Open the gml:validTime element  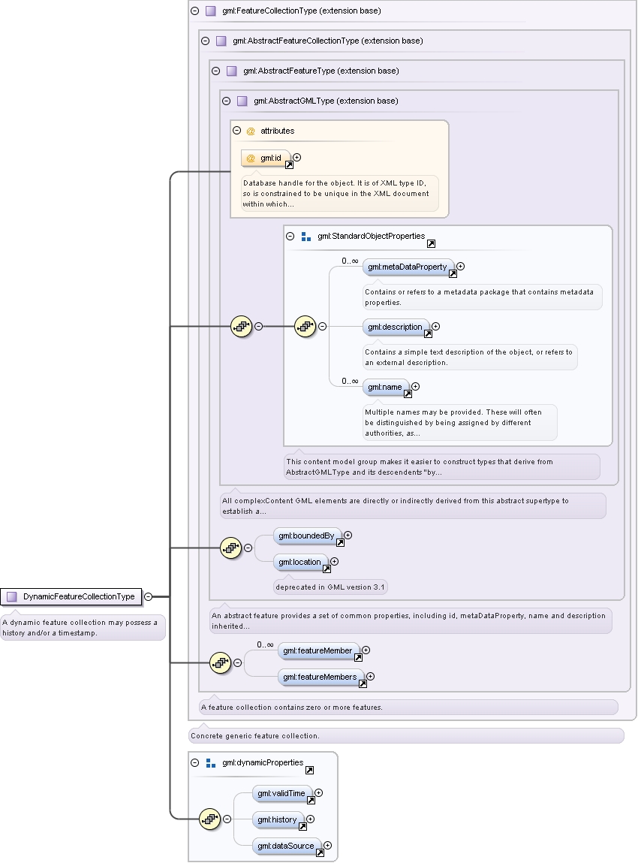point(282,794)
